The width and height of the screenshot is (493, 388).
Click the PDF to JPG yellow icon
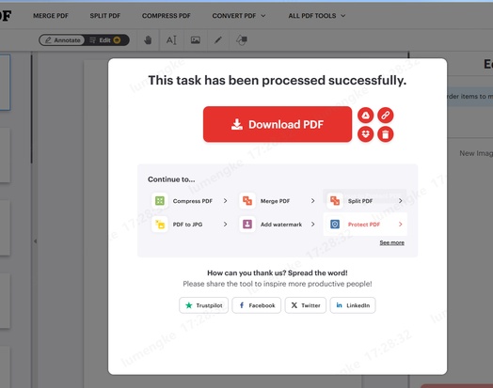(x=160, y=225)
